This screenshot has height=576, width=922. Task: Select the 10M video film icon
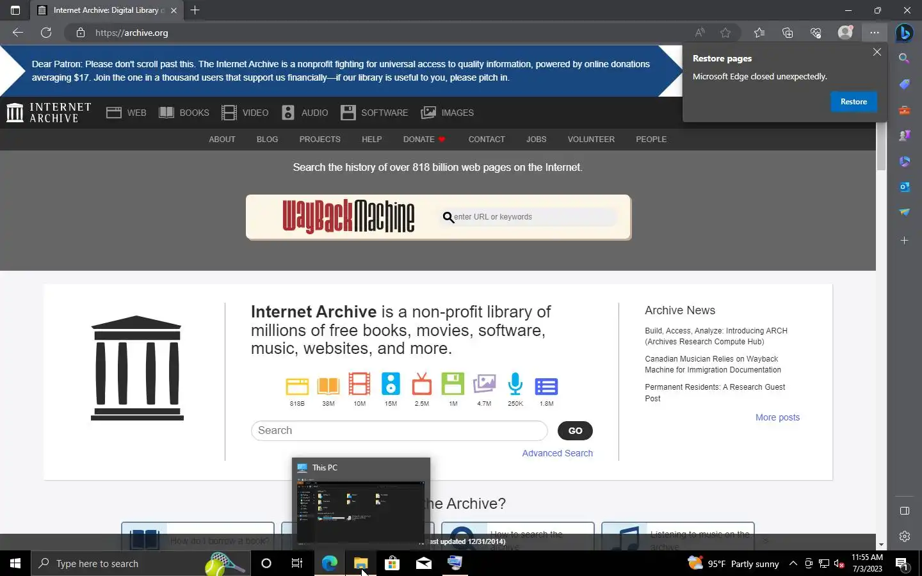coord(359,384)
